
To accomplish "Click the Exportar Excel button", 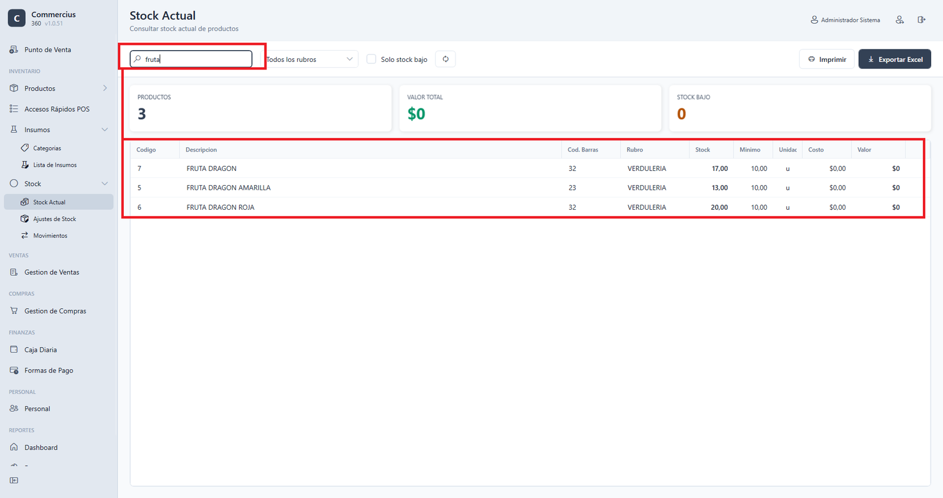I will (x=895, y=59).
